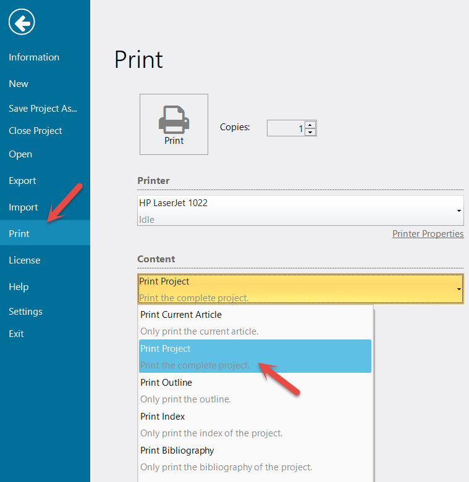Decrease copies with the down spinner arrow
Image resolution: width=469 pixels, height=482 pixels.
point(310,131)
